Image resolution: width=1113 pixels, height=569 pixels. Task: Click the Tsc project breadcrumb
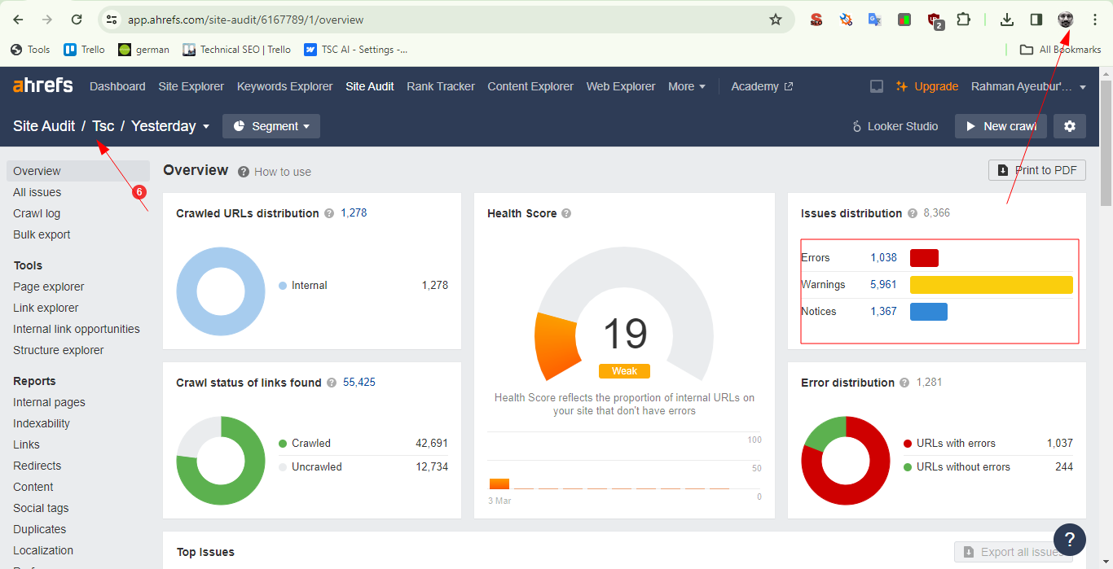pos(103,126)
